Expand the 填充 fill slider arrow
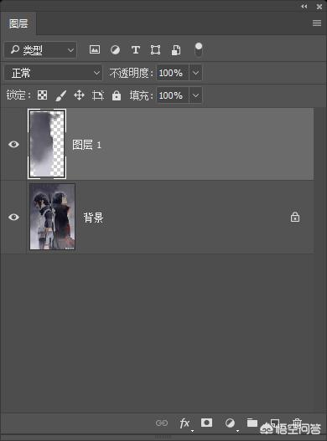The width and height of the screenshot is (327, 441). point(195,95)
